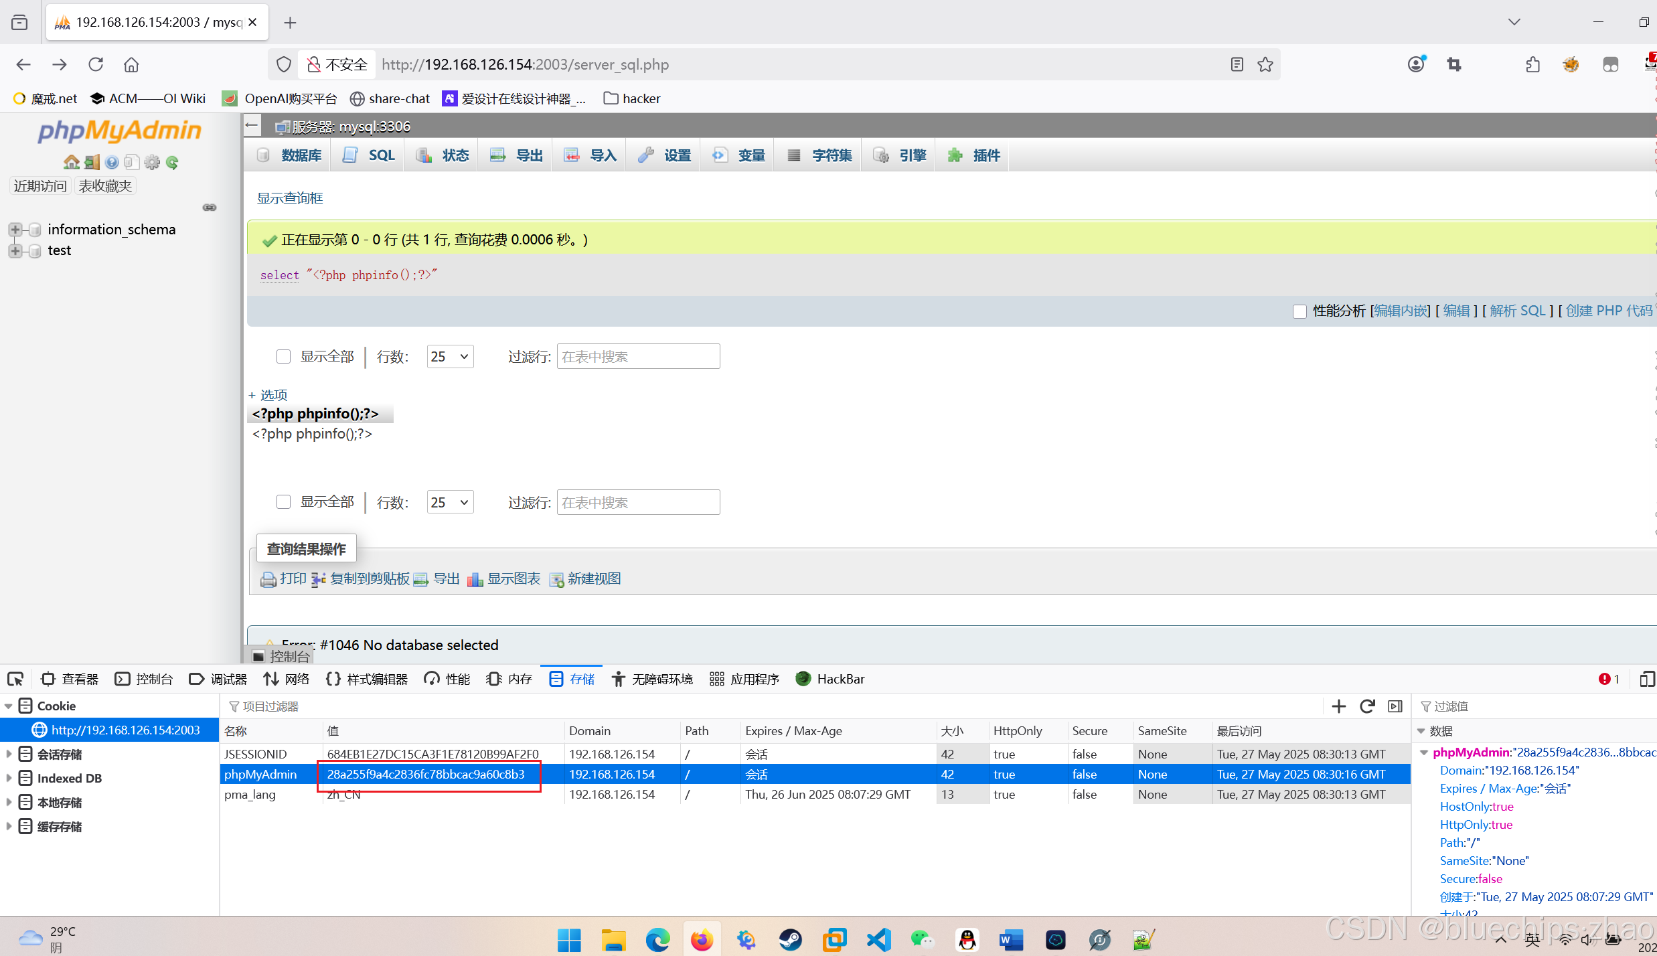Open the upper 行数 25 dropdown

449,357
